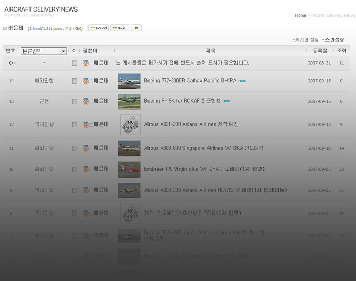Image resolution: width=356 pixels, height=281 pixels.
Task: Click date 2007-09-13 in post 12 row
Action: click(x=319, y=125)
